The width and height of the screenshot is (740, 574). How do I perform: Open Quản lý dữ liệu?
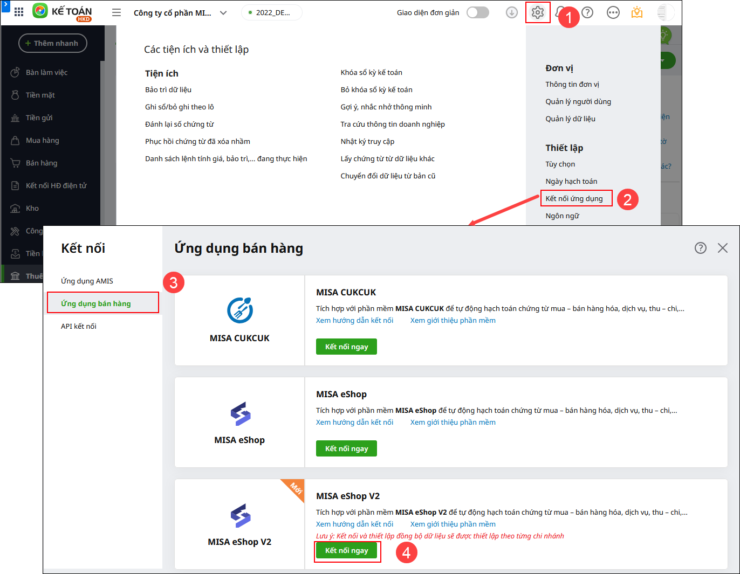click(571, 119)
